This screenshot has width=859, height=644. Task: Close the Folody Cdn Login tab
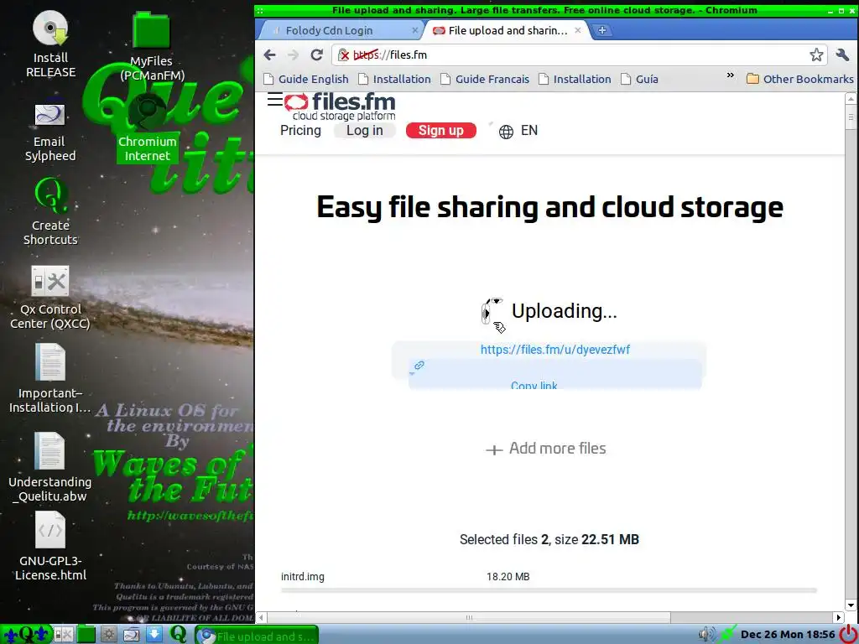pyautogui.click(x=414, y=31)
